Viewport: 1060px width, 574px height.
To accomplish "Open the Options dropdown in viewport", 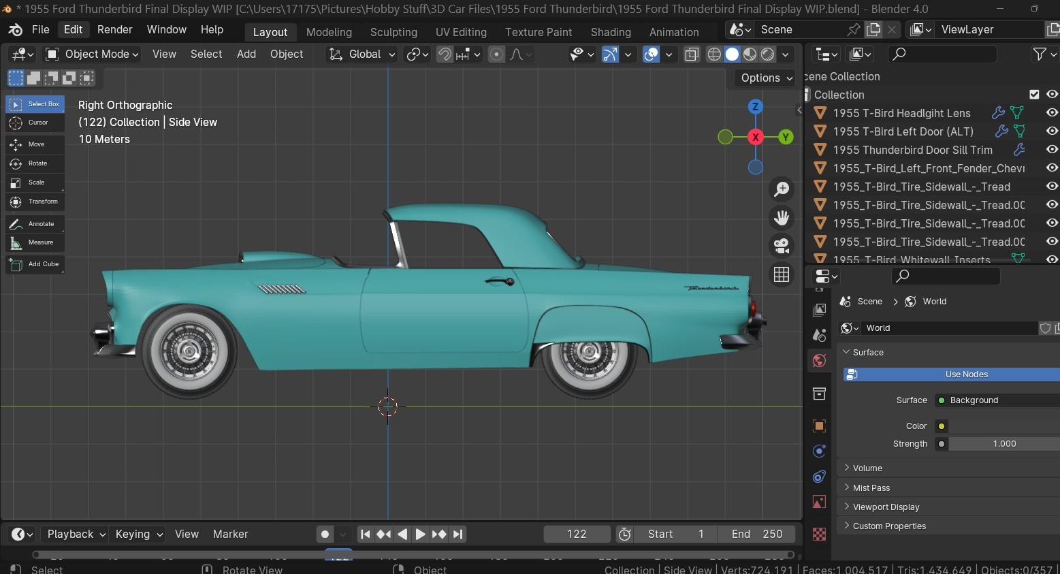I will 765,78.
